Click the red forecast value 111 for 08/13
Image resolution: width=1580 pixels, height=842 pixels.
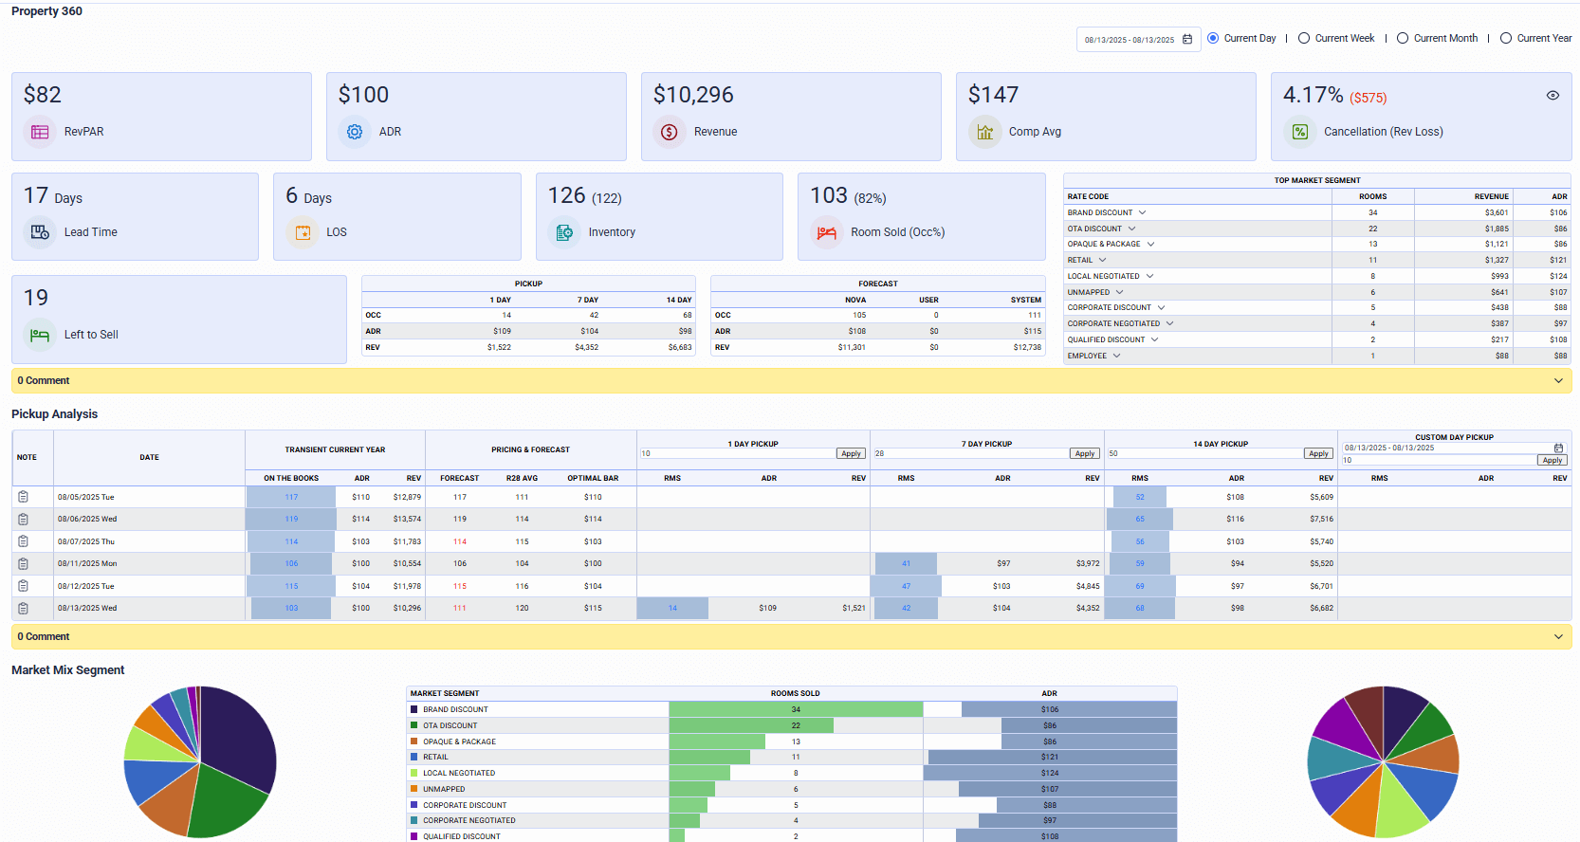click(x=460, y=609)
